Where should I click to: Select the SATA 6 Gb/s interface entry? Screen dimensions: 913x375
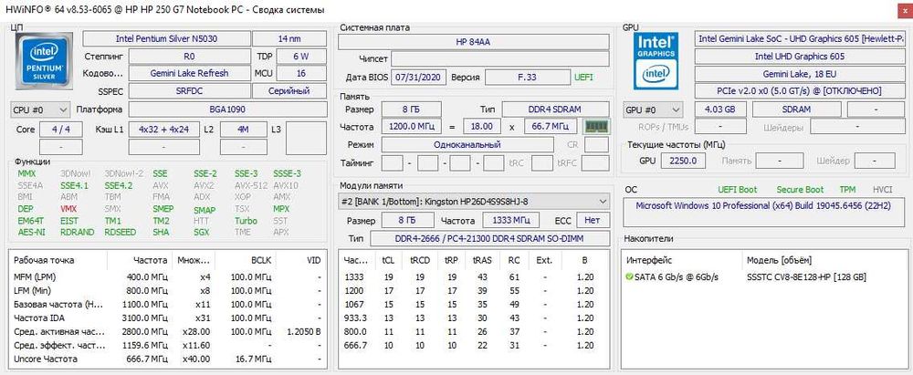coord(677,277)
